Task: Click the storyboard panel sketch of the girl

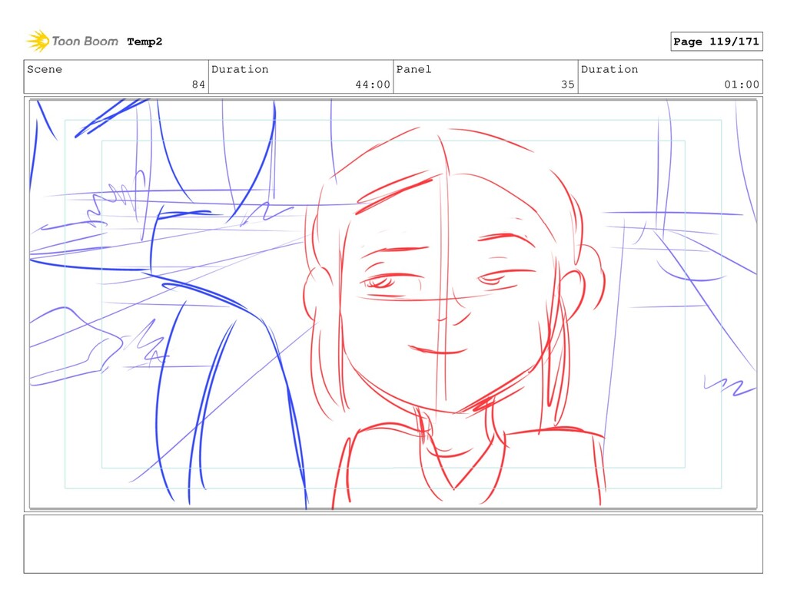Action: coord(393,304)
